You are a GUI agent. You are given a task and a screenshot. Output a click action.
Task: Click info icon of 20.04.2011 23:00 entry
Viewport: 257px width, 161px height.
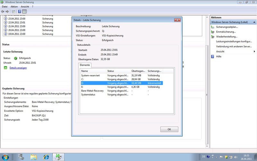[x=5, y=30]
